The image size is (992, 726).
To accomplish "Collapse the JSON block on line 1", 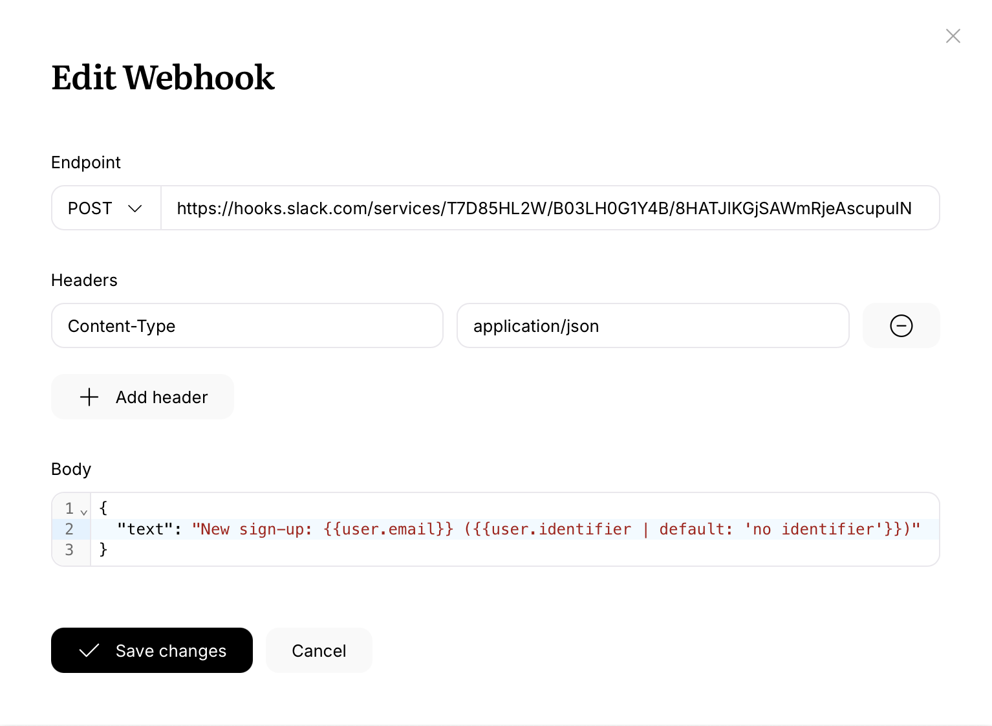I will tap(84, 511).
